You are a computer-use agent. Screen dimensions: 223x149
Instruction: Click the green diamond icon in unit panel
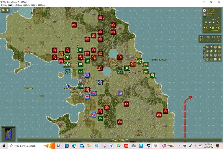coord(206,22)
